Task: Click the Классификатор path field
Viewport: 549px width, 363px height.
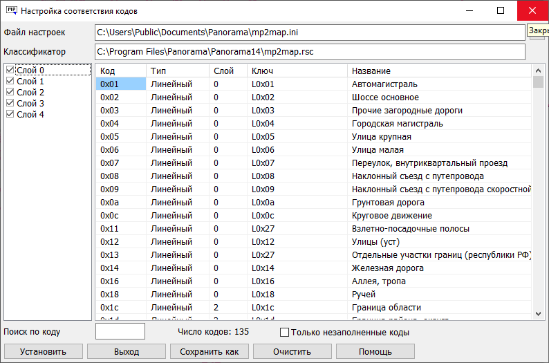Action: point(310,52)
